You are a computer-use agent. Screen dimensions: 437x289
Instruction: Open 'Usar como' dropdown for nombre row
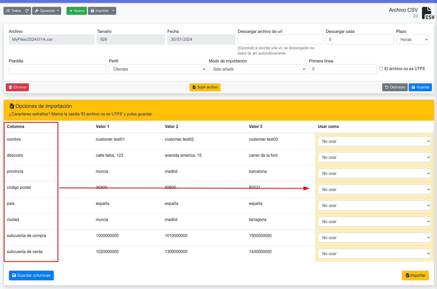[374, 141]
